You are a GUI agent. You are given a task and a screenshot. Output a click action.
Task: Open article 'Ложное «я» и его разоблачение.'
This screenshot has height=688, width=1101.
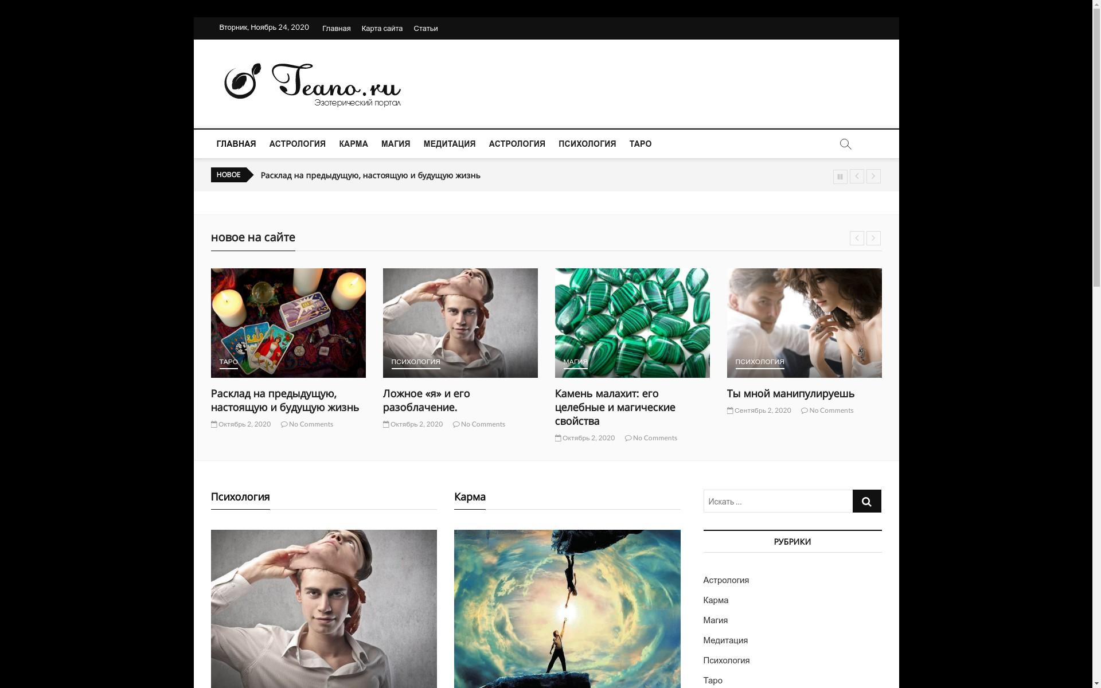click(x=426, y=400)
